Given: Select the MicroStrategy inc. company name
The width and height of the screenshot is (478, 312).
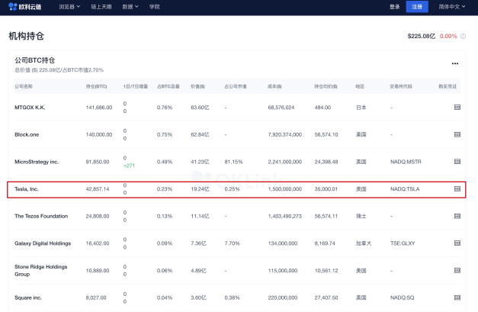Looking at the screenshot, I should coord(37,162).
